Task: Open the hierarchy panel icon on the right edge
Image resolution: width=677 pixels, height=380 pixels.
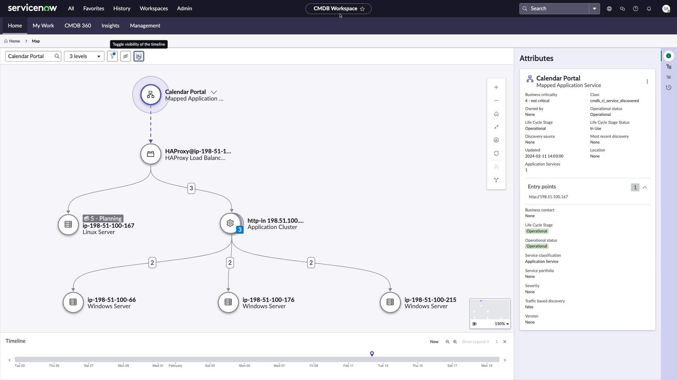Action: (x=669, y=66)
